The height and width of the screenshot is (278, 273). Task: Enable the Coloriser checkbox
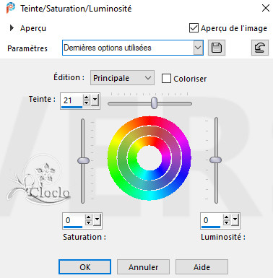tap(166, 79)
